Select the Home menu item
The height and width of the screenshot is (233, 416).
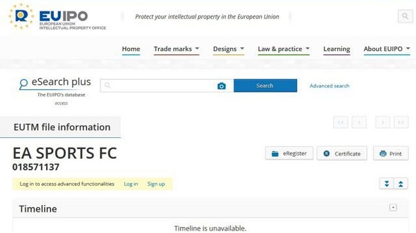point(131,49)
